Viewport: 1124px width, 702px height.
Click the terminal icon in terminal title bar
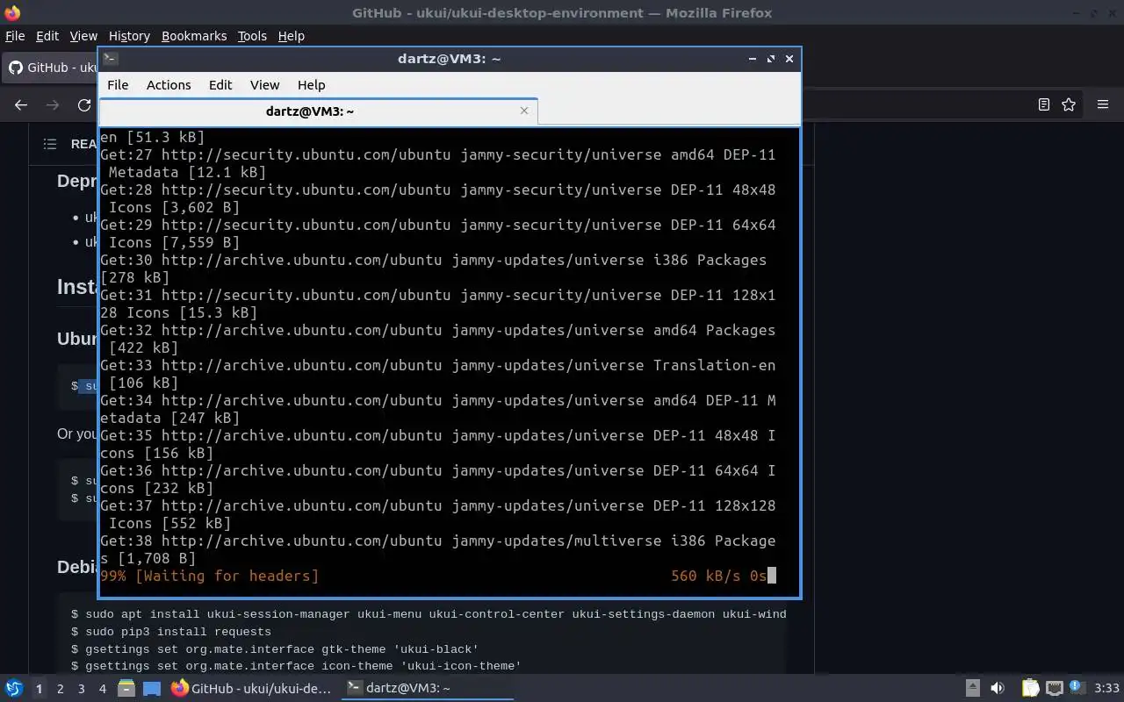coord(110,59)
